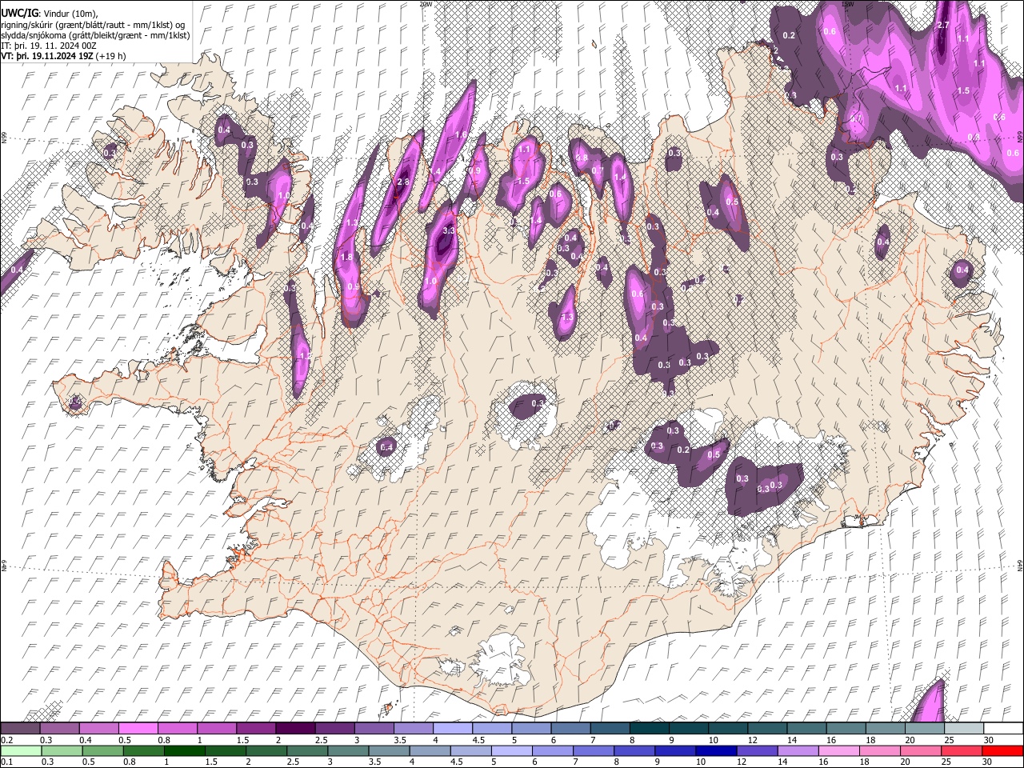Click the 1.6 precipitation value on the map

point(460,134)
